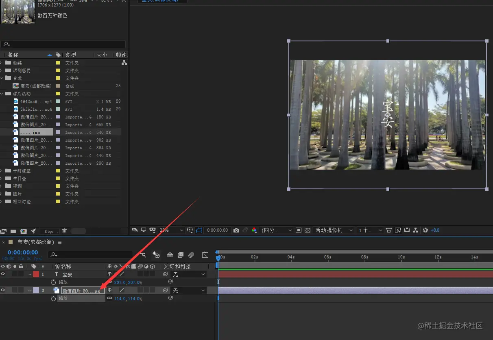Open parent dropdown 无 for layer 1
Screen dimensions: 493x340
[189, 275]
